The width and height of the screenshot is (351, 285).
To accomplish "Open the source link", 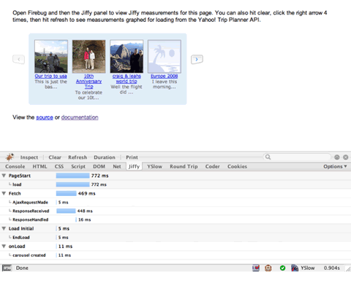I will pyautogui.click(x=45, y=117).
